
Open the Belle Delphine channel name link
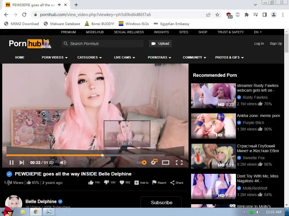coord(41,201)
